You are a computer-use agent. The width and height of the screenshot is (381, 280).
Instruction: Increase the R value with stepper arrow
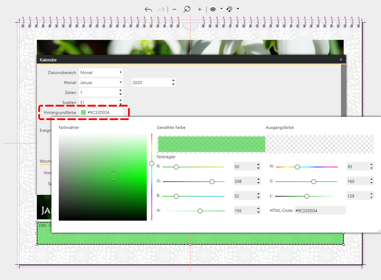[x=258, y=165]
